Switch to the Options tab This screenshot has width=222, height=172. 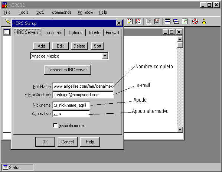pos(75,33)
